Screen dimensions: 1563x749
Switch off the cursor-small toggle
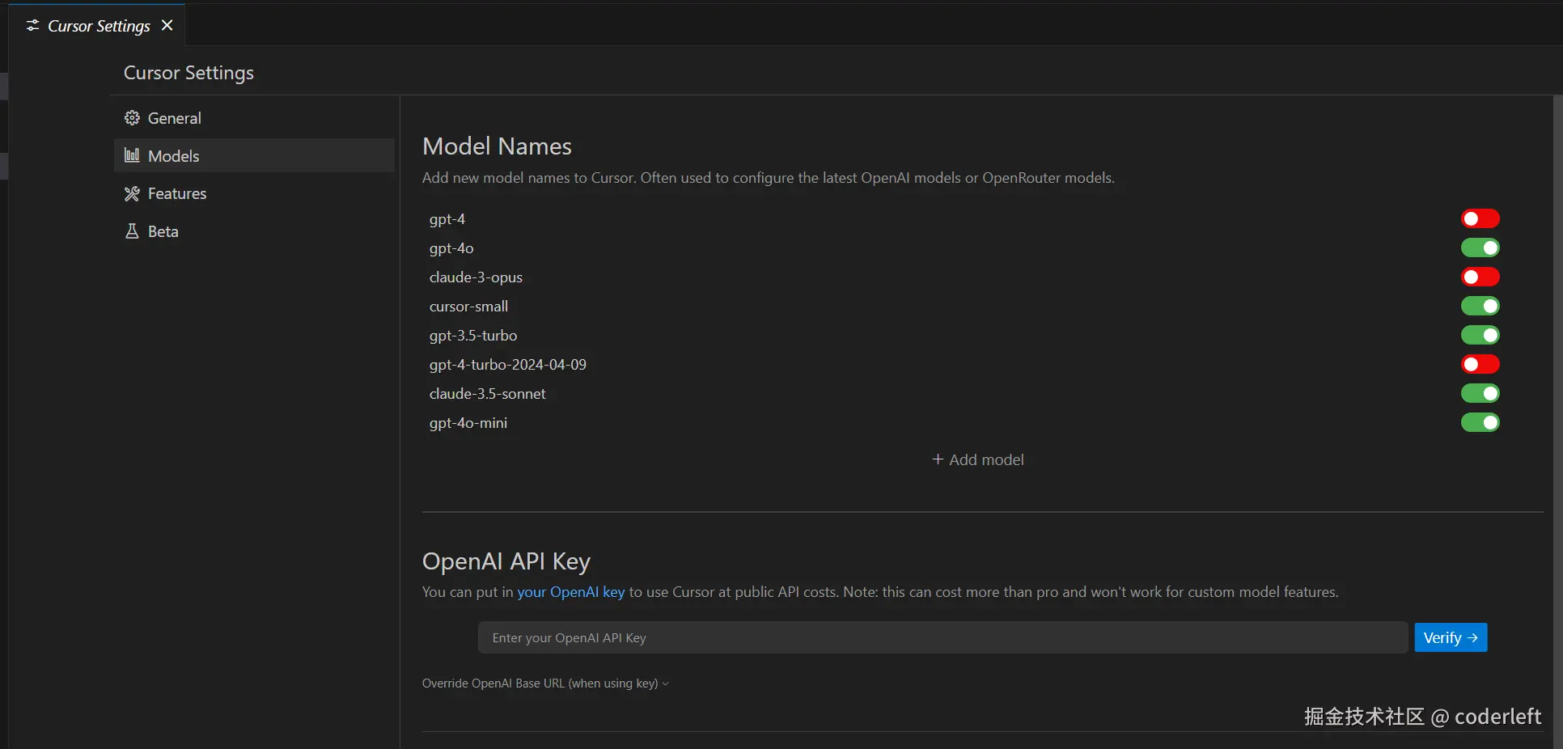click(x=1480, y=307)
